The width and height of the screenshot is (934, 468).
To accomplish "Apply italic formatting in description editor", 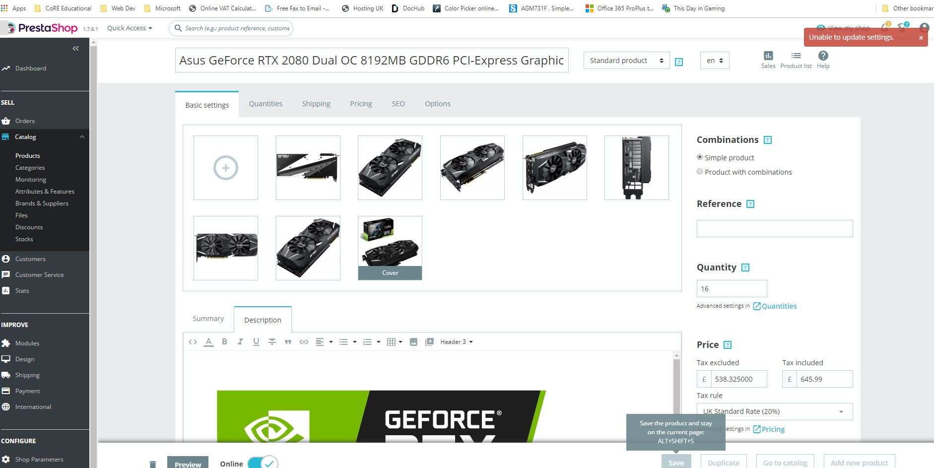I will (240, 342).
